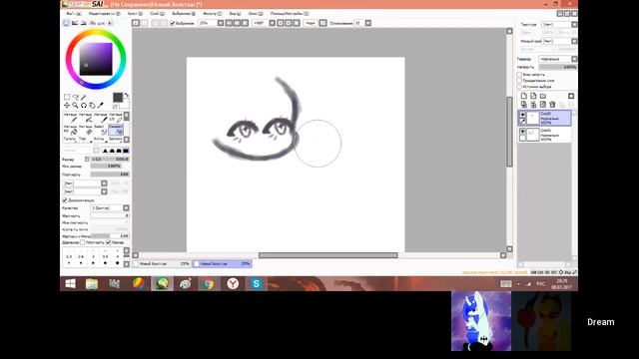Viewport: 639px width, 359px height.
Task: Show the color wheel panel icon
Action: (x=67, y=23)
